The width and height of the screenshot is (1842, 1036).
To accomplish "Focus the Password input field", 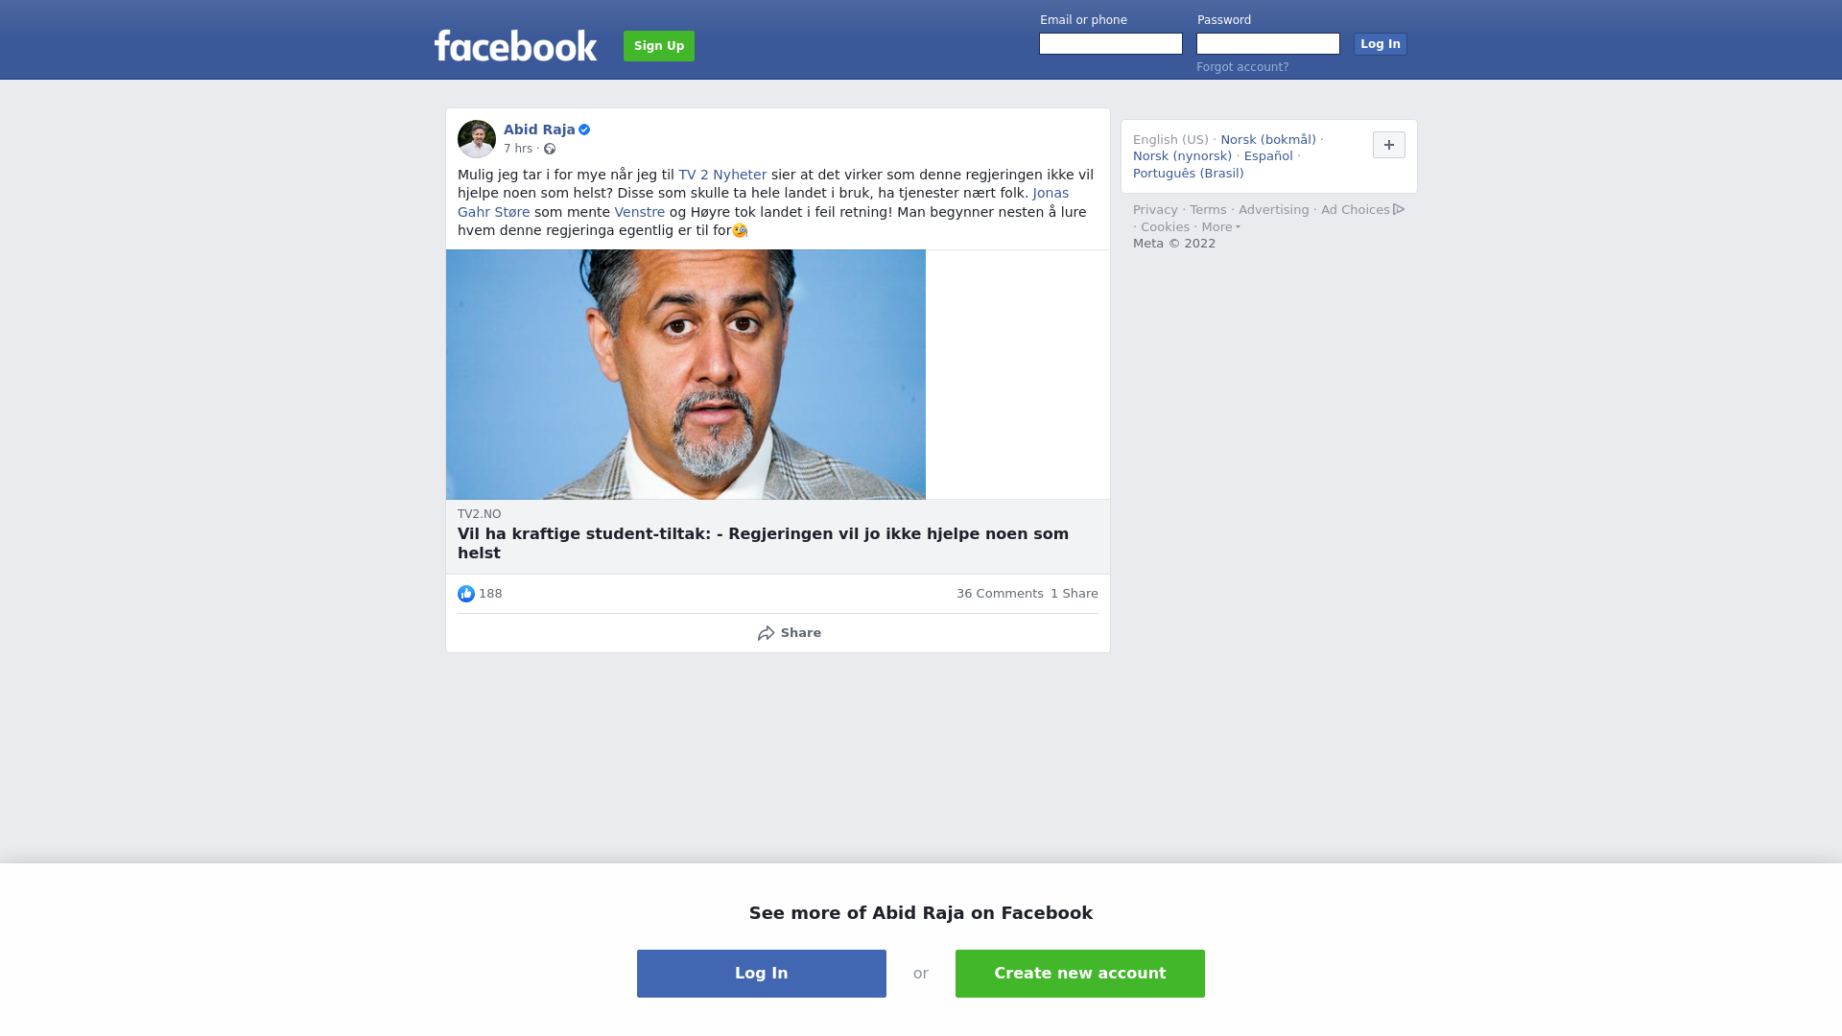I will [x=1268, y=44].
